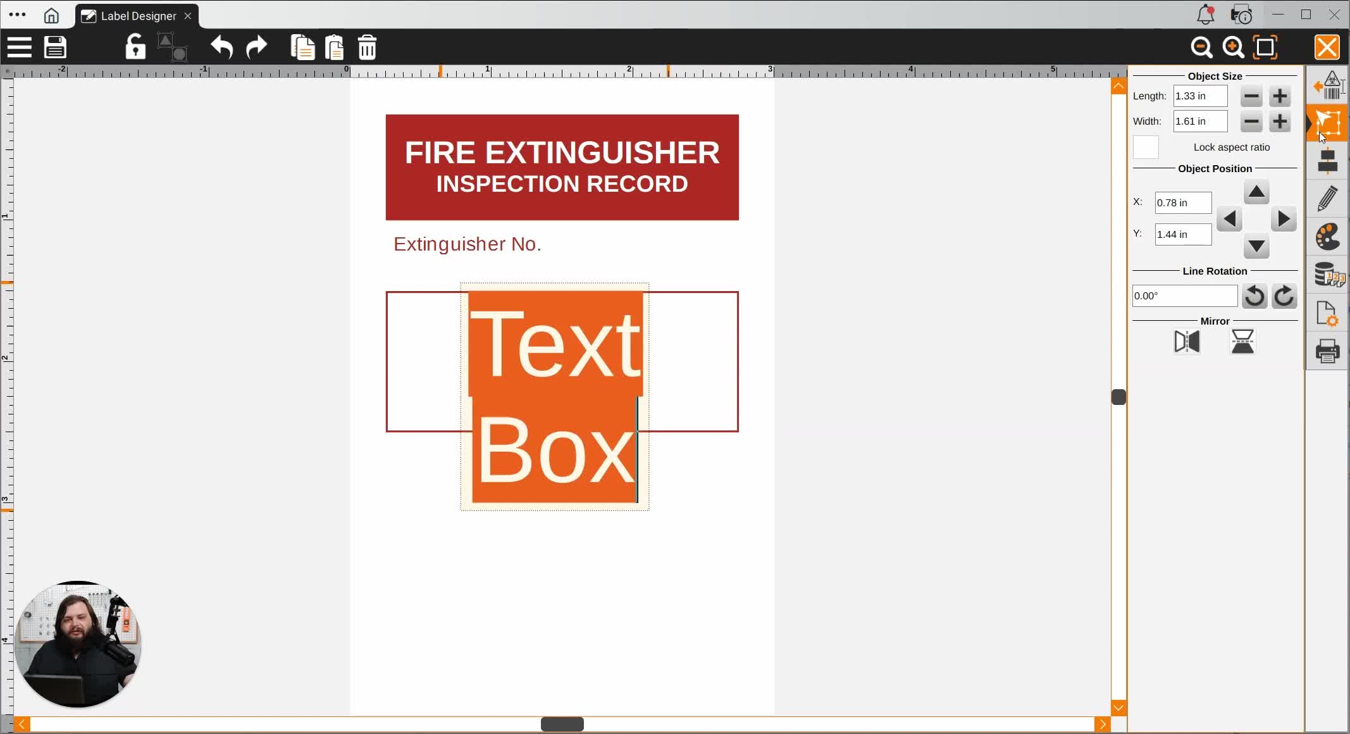The height and width of the screenshot is (734, 1350).
Task: Select the FIRE EXTINGUISHER header banner
Action: (x=562, y=168)
